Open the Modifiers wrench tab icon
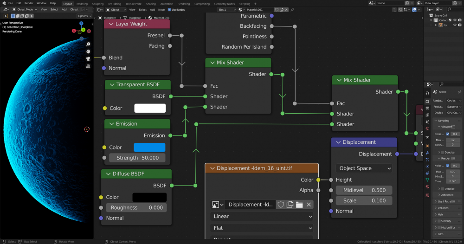 427,153
